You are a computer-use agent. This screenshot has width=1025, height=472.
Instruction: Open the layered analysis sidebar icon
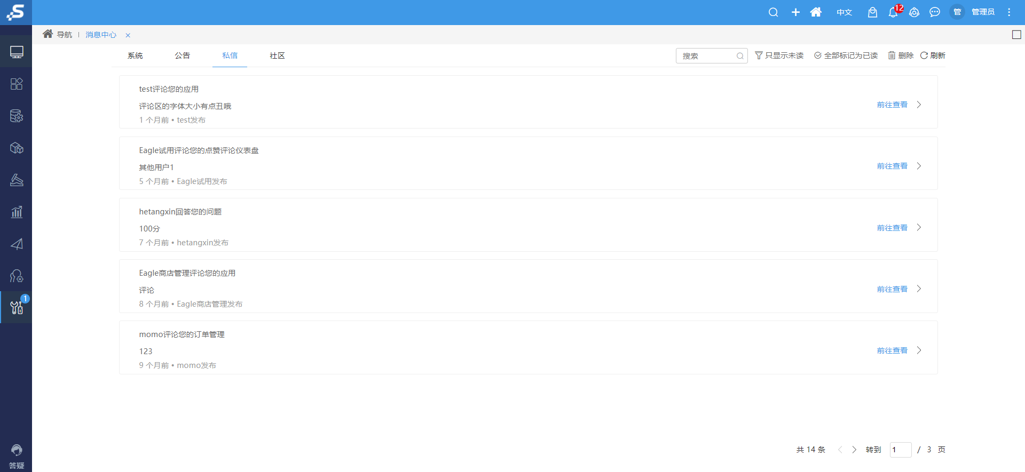pos(17,180)
